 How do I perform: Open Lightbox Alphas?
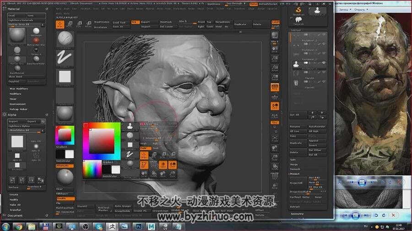pos(26,126)
